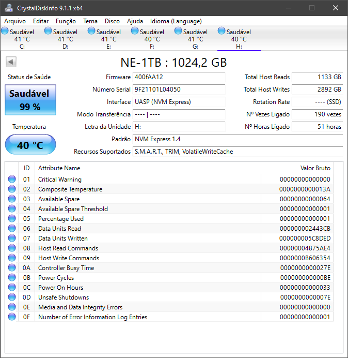Click the Nº Horas Ligado value 51 horas
The height and width of the screenshot is (358, 348).
tap(317, 127)
